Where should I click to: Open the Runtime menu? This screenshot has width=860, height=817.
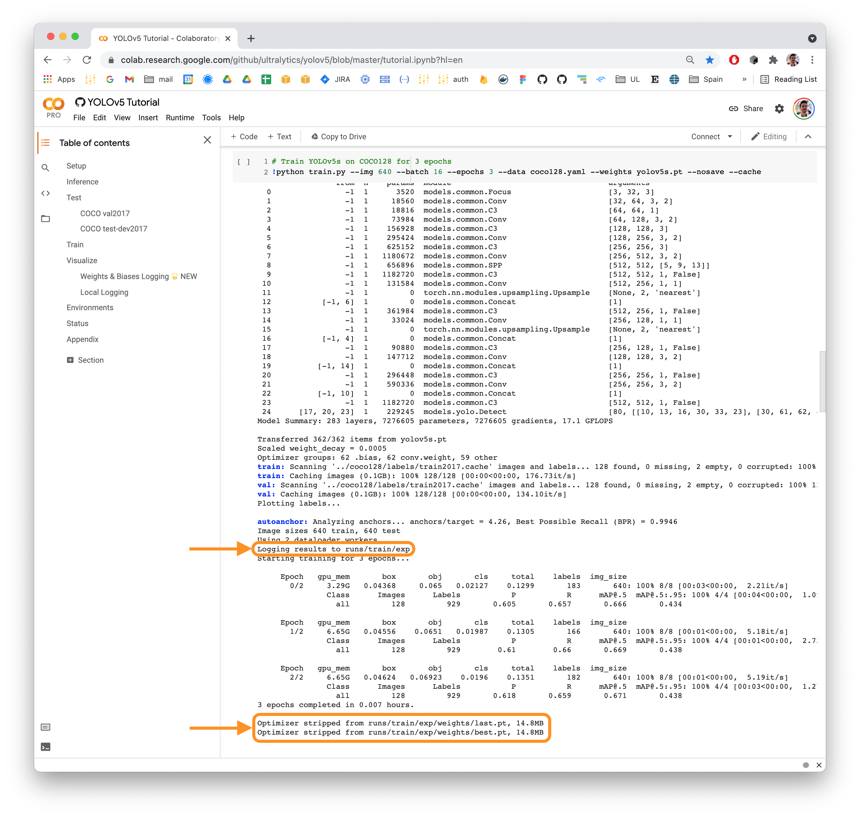coord(180,118)
